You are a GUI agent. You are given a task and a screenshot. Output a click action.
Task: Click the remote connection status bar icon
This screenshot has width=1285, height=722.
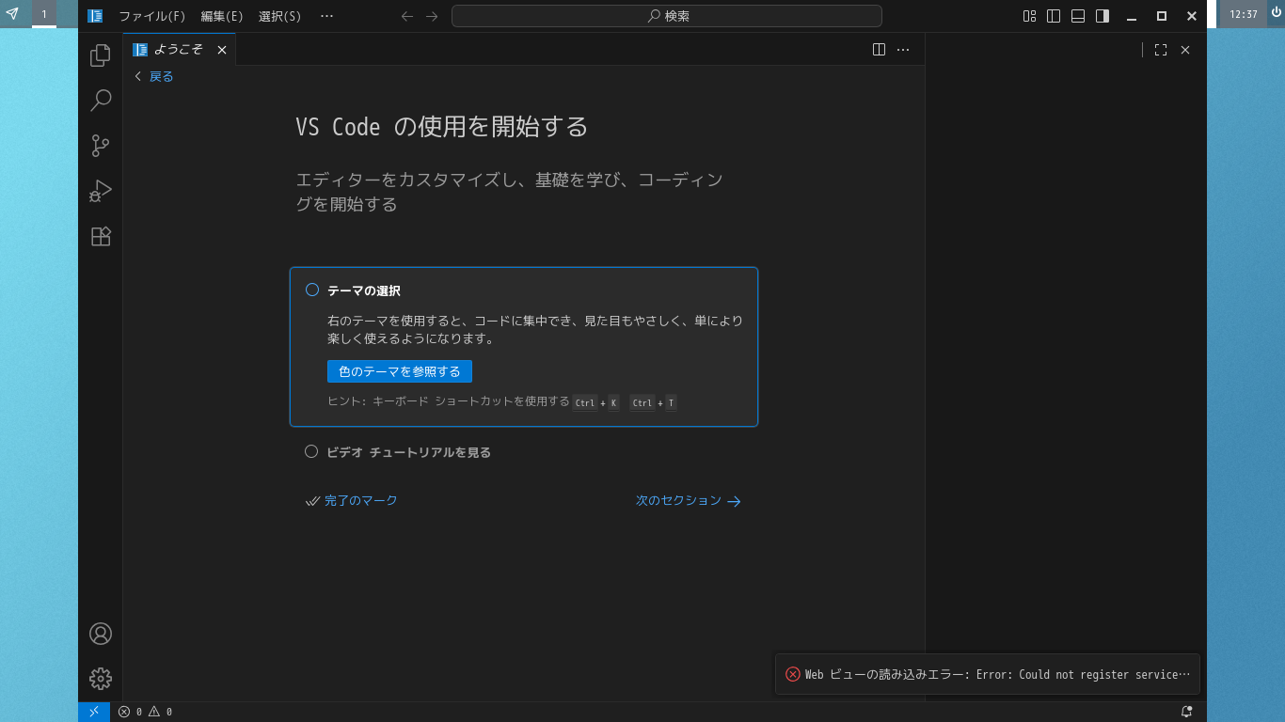[x=94, y=712]
